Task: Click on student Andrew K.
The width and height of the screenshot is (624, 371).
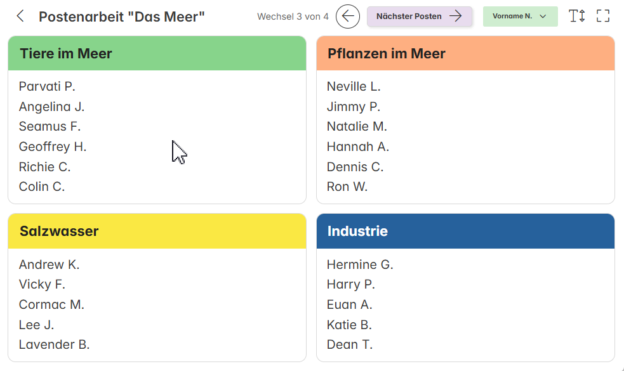Action: 49,264
